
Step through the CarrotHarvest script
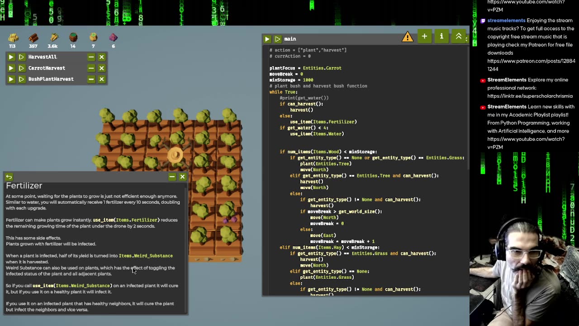coord(21,68)
